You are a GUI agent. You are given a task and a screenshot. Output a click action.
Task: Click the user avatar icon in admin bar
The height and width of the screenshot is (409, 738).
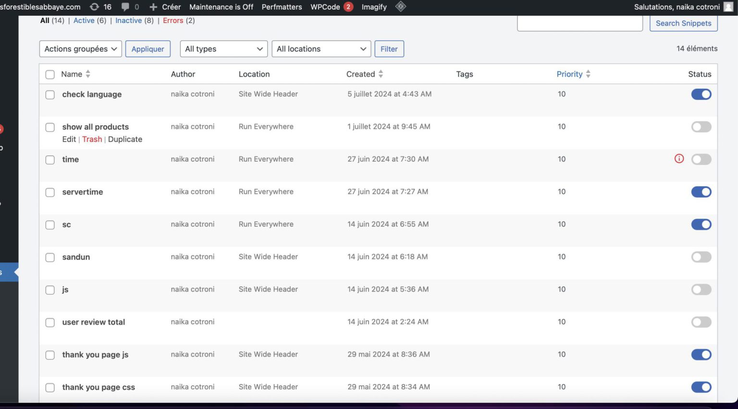click(728, 7)
